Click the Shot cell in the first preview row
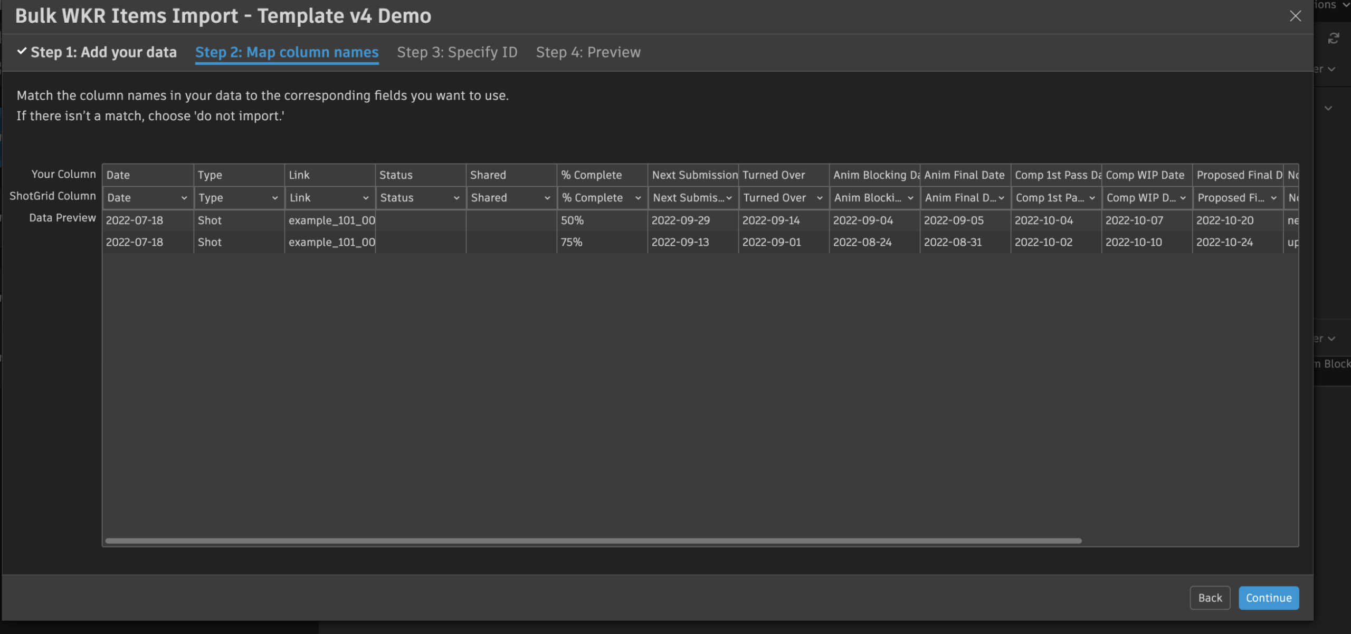The height and width of the screenshot is (634, 1351). pos(239,220)
